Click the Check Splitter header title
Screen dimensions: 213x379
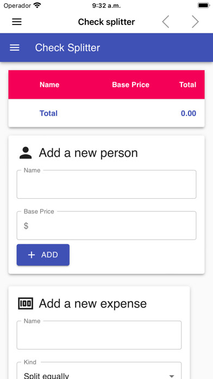coord(67,47)
